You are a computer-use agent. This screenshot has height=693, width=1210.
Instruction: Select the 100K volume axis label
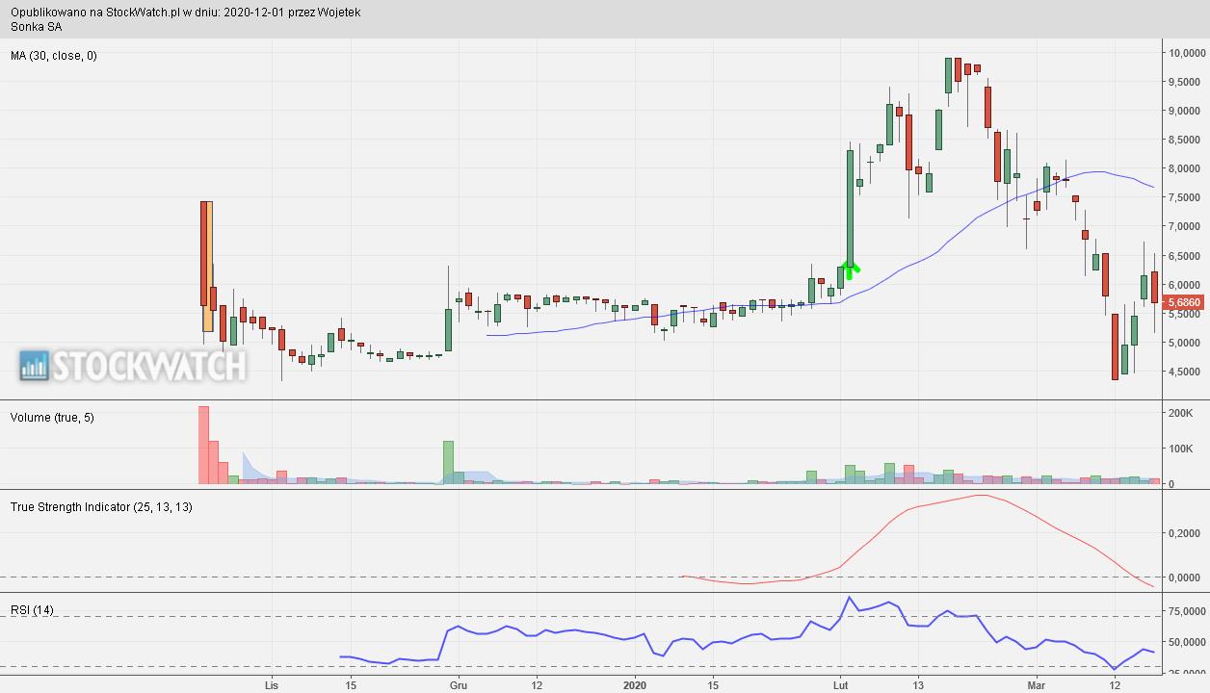pos(1181,449)
